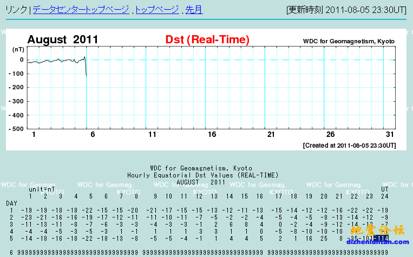The width and height of the screenshot is (413, 257).
Task: Click the -500 y-axis label
Action: pyautogui.click(x=17, y=129)
